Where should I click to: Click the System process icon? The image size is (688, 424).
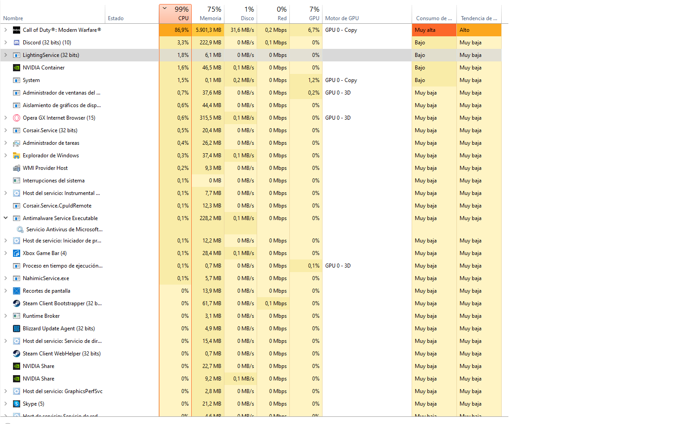pos(17,80)
